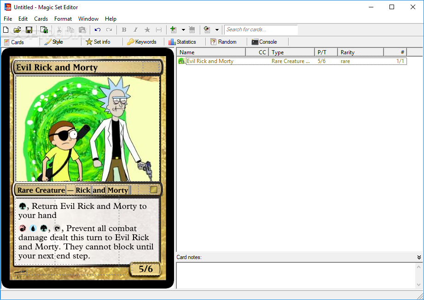This screenshot has height=300, width=424.
Task: Click the card notes scrollbar up arrow
Action: click(418, 267)
